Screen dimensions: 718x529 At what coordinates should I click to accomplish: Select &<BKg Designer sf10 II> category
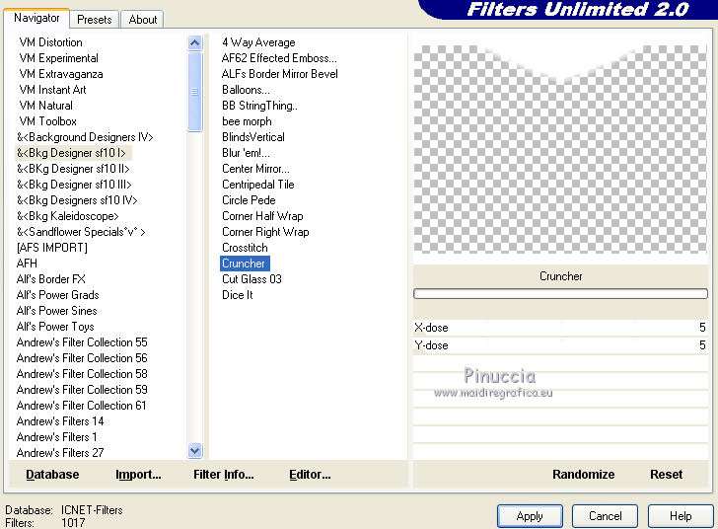(73, 169)
